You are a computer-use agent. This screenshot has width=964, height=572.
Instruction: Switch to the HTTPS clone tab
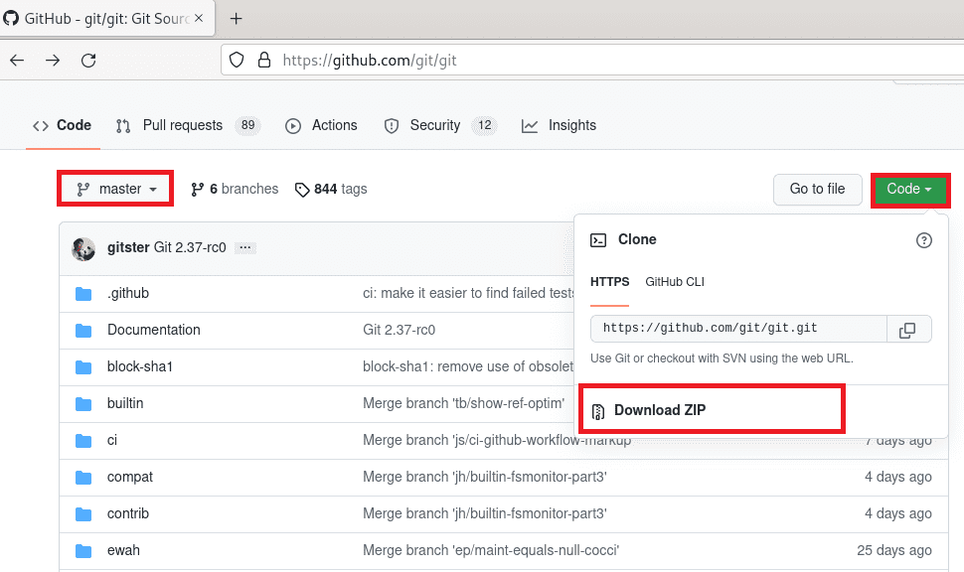coord(609,281)
